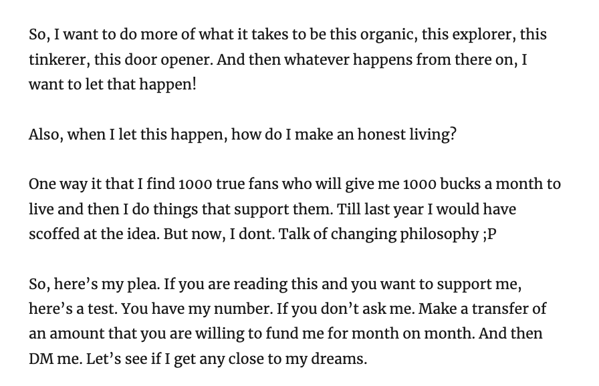
Task: Click the word 'scoffed'
Action: click(54, 234)
